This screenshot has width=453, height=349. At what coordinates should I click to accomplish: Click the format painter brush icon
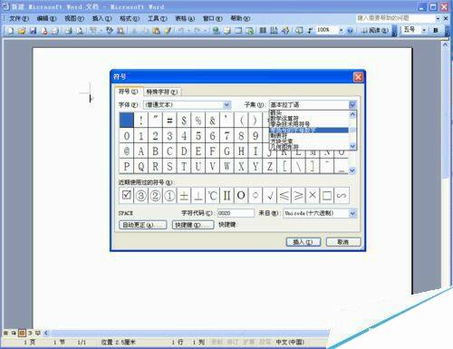point(168,31)
